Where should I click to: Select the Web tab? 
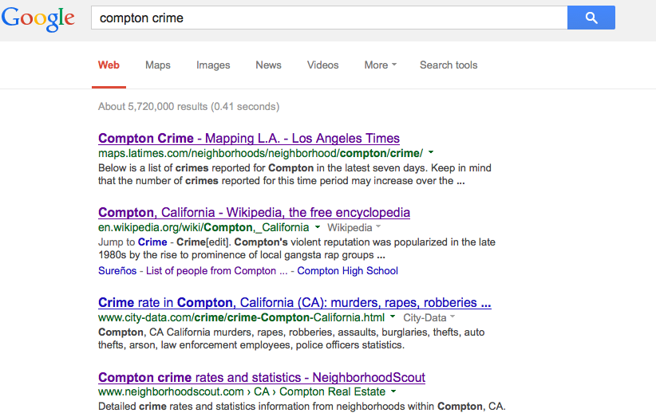point(109,65)
